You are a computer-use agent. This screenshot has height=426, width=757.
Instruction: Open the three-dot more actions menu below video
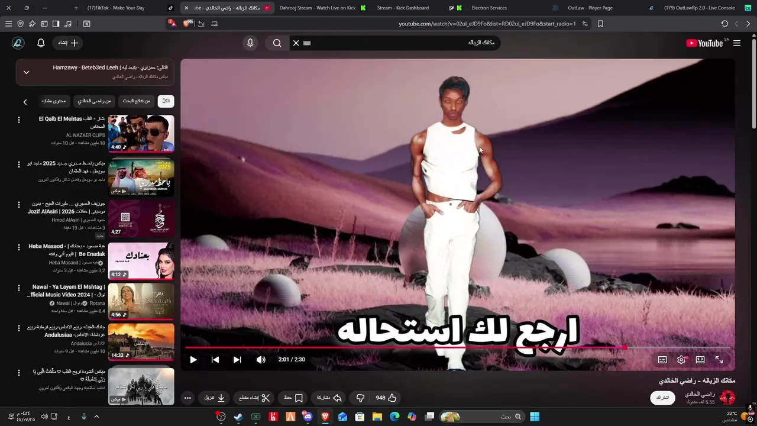click(x=187, y=398)
